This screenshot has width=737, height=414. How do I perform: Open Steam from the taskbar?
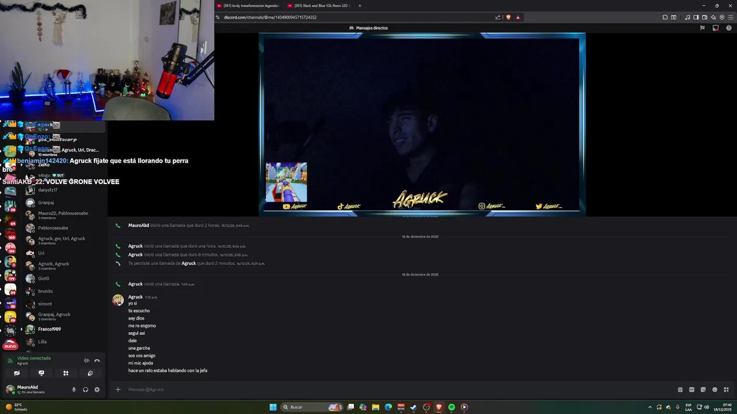(x=413, y=407)
